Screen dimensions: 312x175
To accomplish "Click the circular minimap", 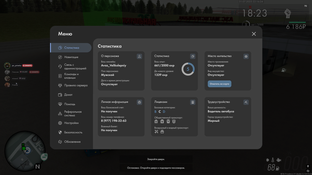I will tap(25, 151).
